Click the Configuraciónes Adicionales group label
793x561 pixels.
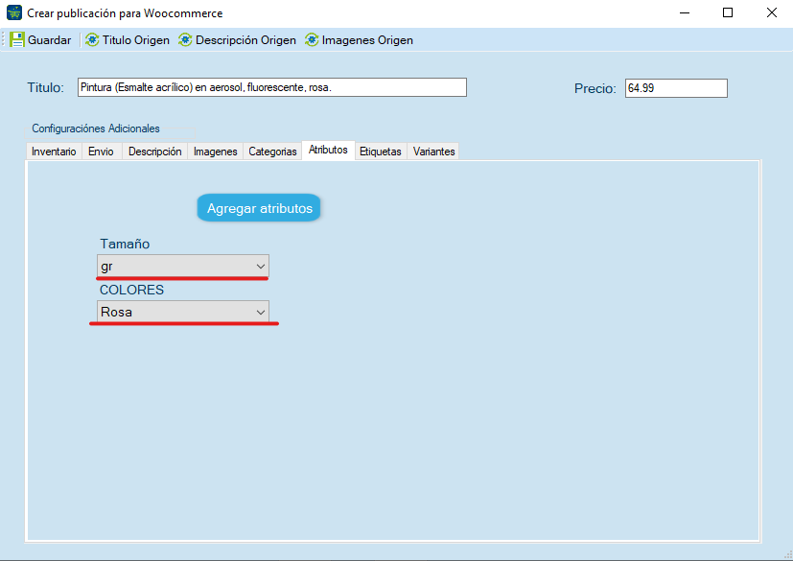(x=96, y=129)
